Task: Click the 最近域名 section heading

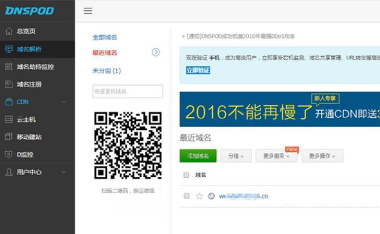Action: pyautogui.click(x=195, y=138)
